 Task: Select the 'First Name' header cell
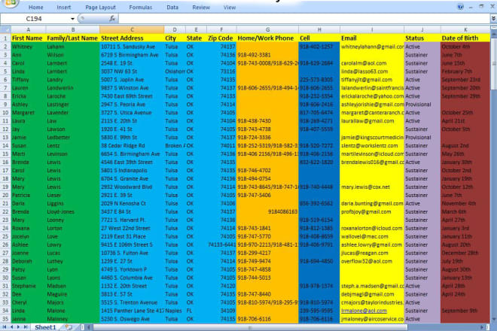coord(28,38)
